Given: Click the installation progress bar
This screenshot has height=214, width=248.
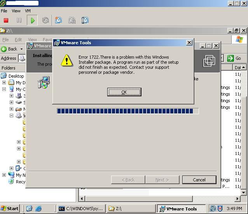Looking at the screenshot, I should pyautogui.click(x=127, y=111).
